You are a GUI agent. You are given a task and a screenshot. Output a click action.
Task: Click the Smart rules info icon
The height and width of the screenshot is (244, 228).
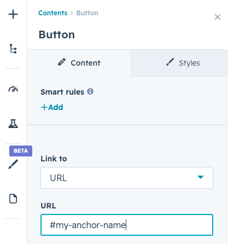click(x=90, y=91)
